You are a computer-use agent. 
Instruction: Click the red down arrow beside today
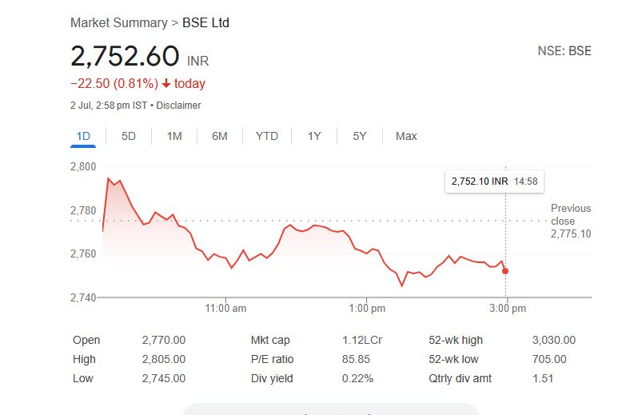click(x=166, y=84)
